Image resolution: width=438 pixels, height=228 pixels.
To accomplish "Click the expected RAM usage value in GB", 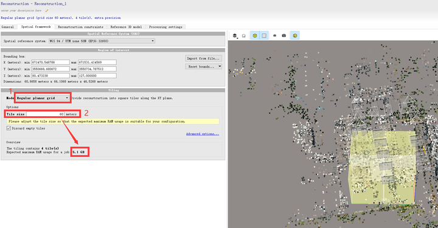I will 78,152.
